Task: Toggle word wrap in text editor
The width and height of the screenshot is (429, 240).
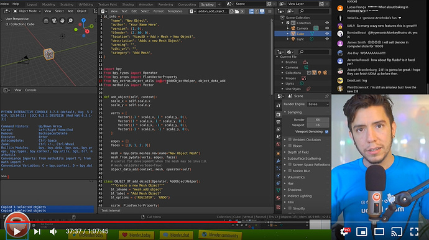Action: point(257,11)
